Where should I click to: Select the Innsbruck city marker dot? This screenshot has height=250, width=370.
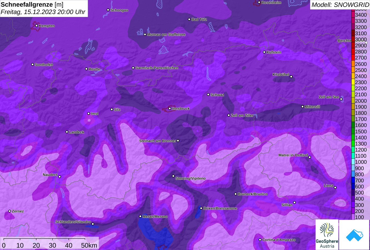click(x=170, y=108)
